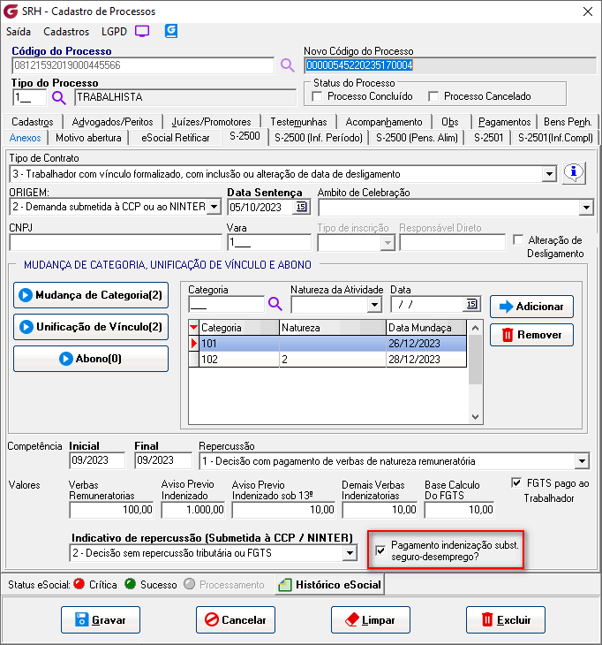The image size is (602, 645).
Task: Click the magnifier next to Código do Processo
Action: point(288,65)
